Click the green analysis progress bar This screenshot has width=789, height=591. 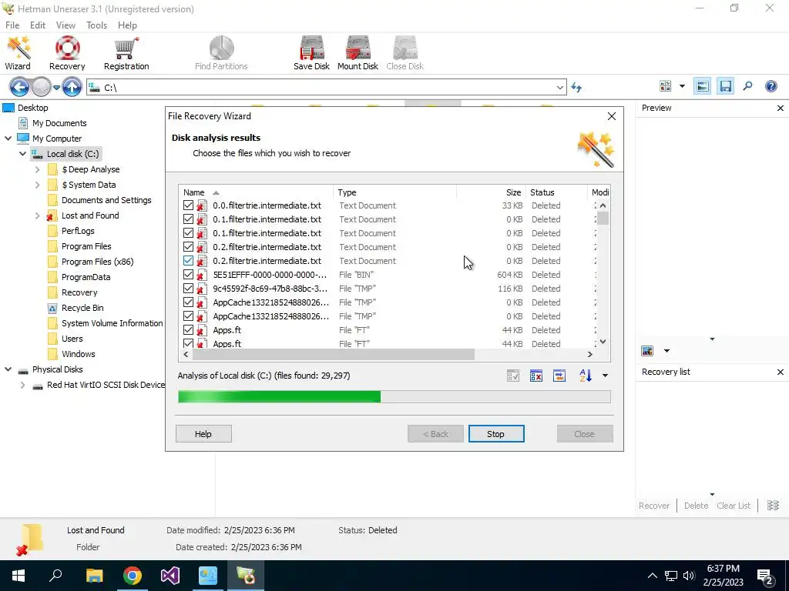(394, 396)
